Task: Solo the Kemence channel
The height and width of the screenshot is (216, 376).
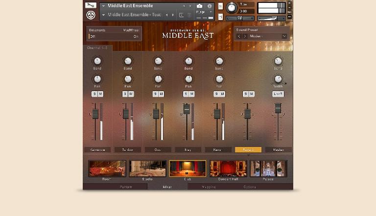Action: point(94,94)
